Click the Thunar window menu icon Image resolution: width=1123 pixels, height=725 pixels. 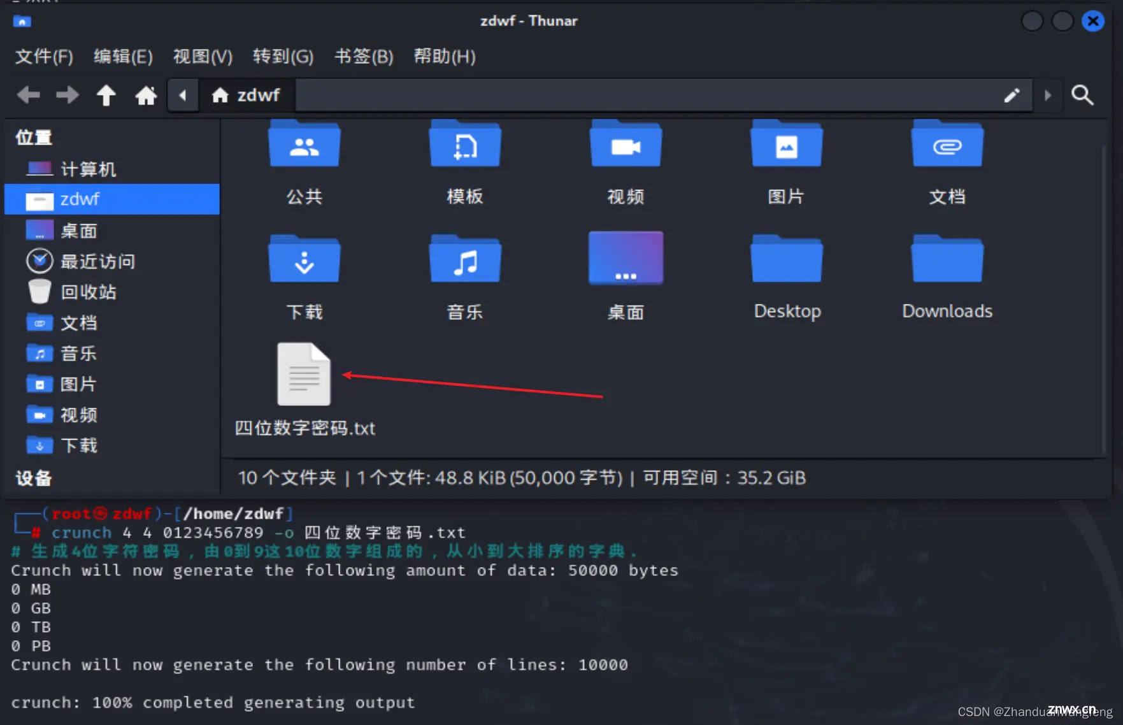pyautogui.click(x=22, y=22)
